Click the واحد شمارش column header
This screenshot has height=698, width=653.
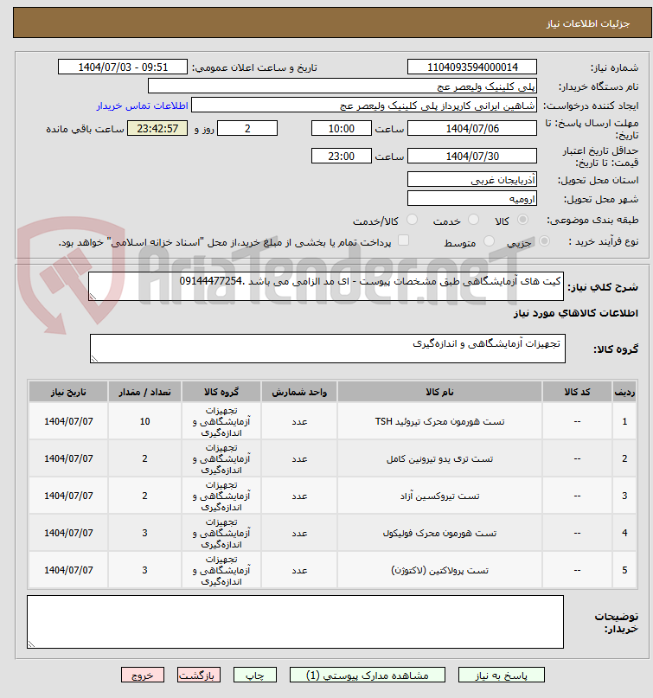299,392
